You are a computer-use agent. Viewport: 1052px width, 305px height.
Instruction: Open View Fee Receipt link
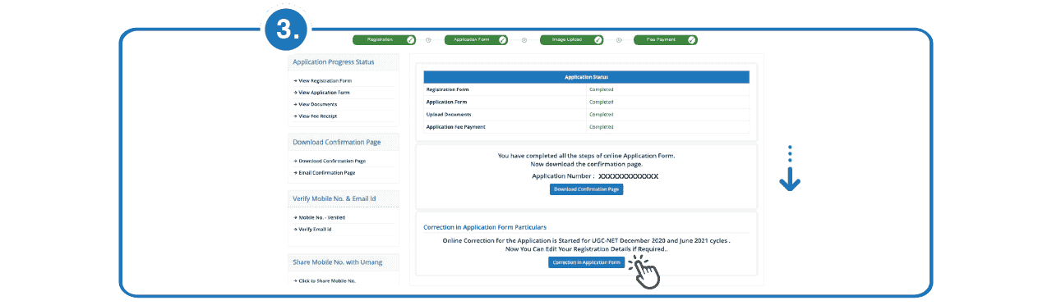pos(317,116)
